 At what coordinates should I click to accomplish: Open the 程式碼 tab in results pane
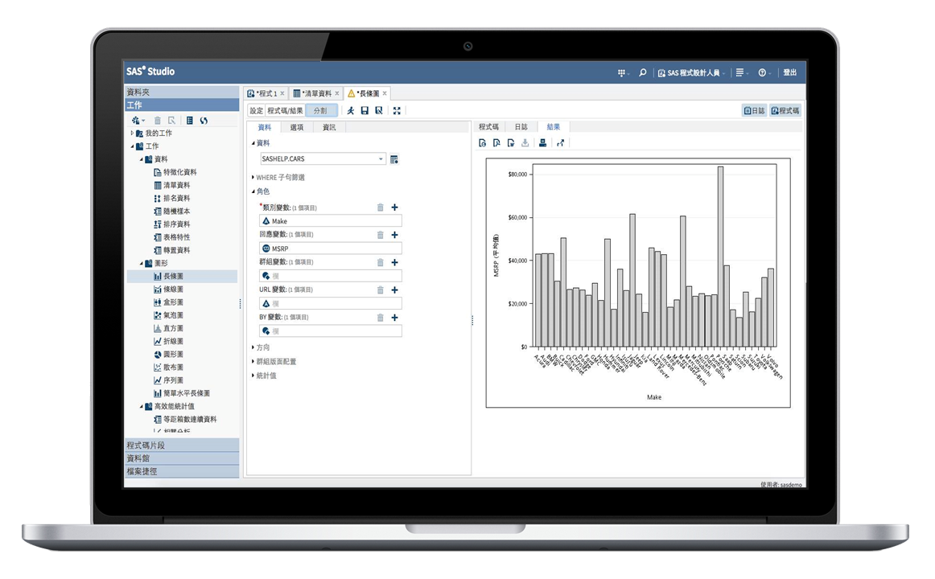(488, 127)
